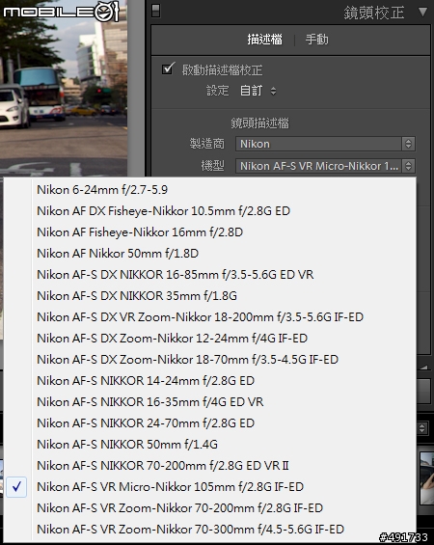This screenshot has height=545, width=434.
Task: Select AF-S DX Zoom-Nikkor 18-70mm f/3.5-4.5G
Action: 210,360
